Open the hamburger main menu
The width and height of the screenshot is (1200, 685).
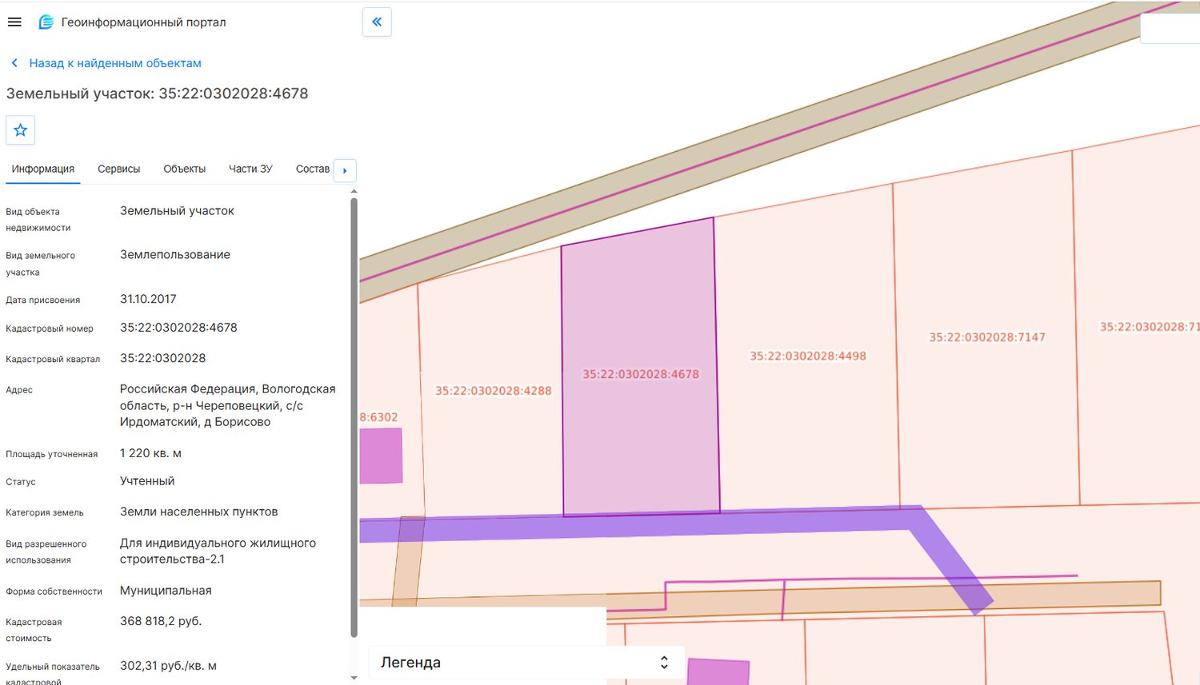tap(14, 22)
